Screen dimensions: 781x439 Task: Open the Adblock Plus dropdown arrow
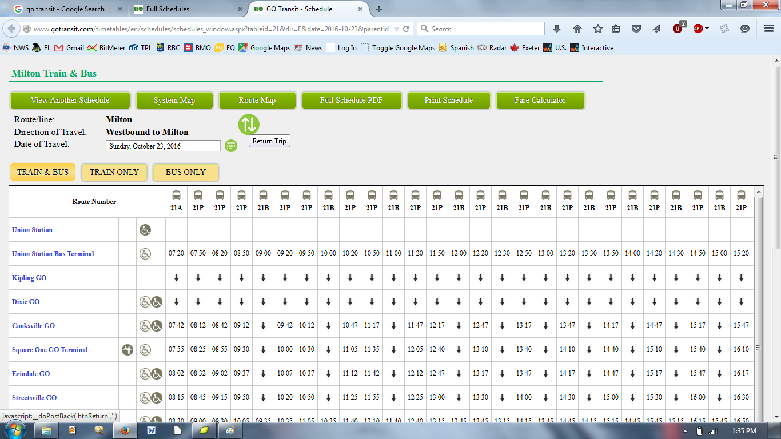707,29
